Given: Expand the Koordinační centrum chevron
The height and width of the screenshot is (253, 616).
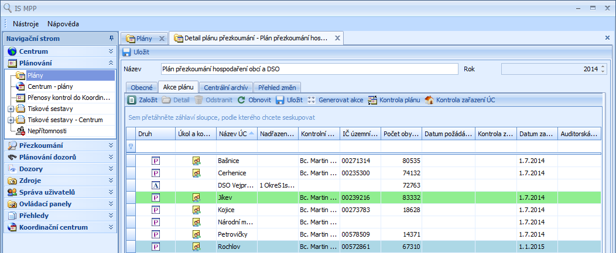Looking at the screenshot, I should tap(111, 227).
